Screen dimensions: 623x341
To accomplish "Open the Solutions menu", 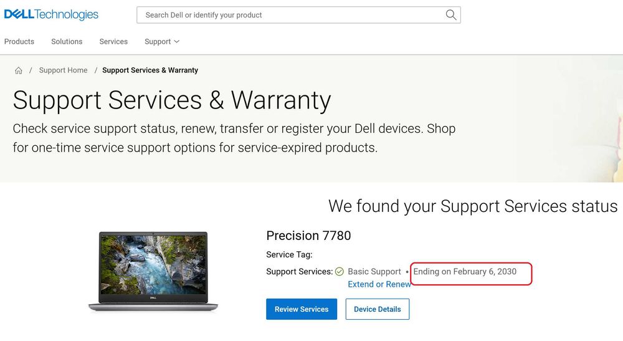I will coord(67,42).
